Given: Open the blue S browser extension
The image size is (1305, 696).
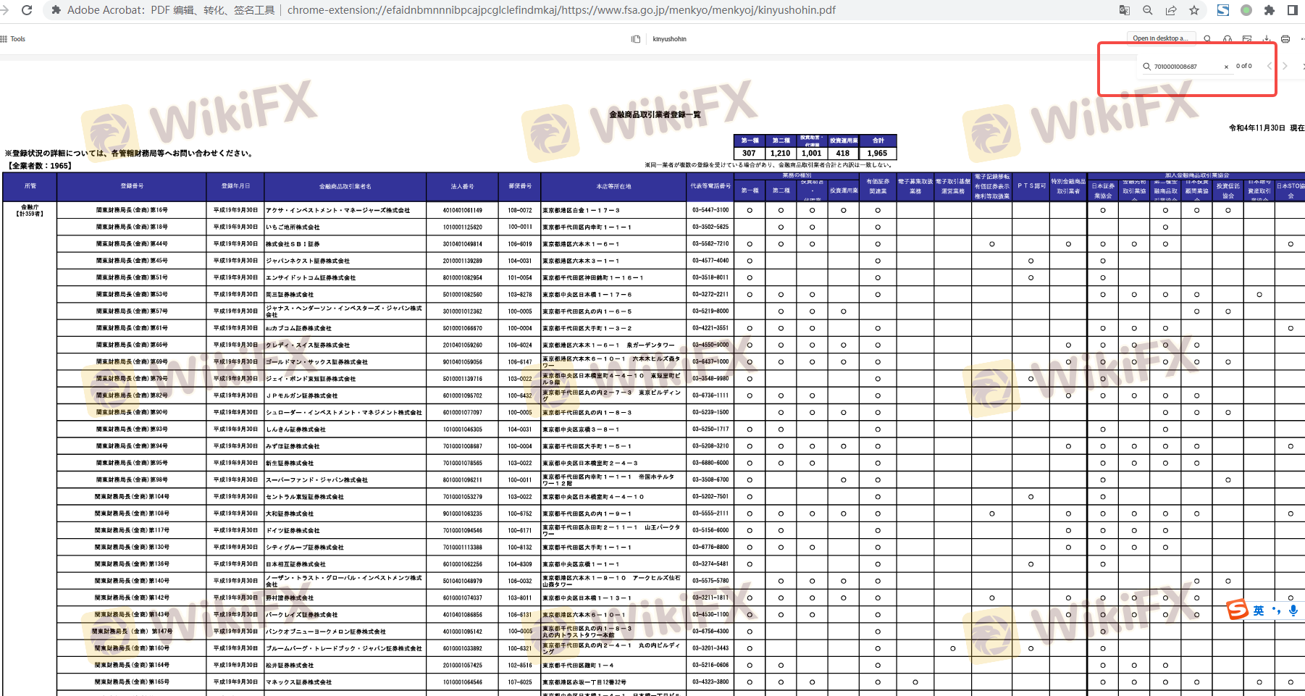Looking at the screenshot, I should point(1222,10).
